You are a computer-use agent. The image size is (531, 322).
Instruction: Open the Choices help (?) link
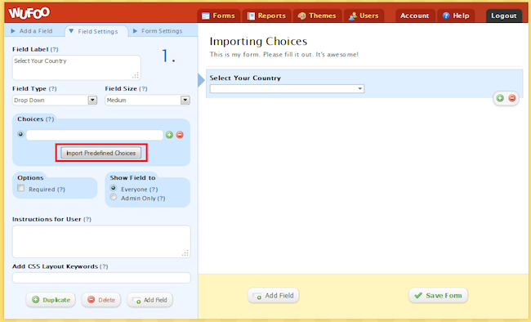click(x=50, y=119)
